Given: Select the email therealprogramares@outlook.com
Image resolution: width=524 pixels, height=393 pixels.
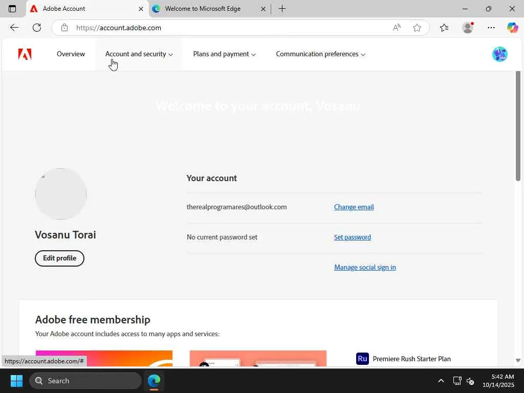Looking at the screenshot, I should point(236,207).
